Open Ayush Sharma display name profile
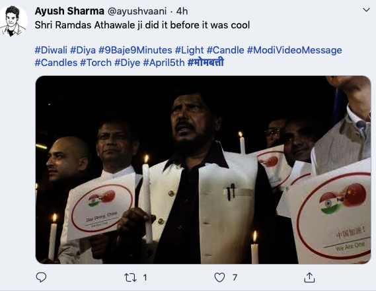This screenshot has width=376, height=291. (69, 11)
